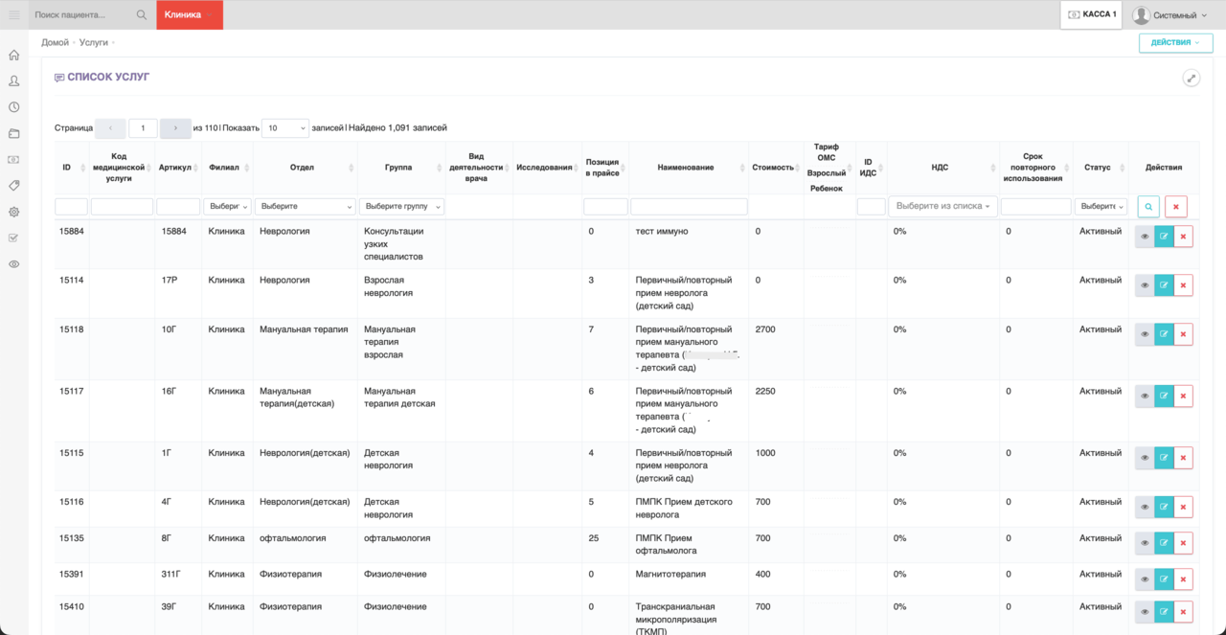Go to the next page arrow
Viewport: 1226px width, 635px height.
(175, 128)
